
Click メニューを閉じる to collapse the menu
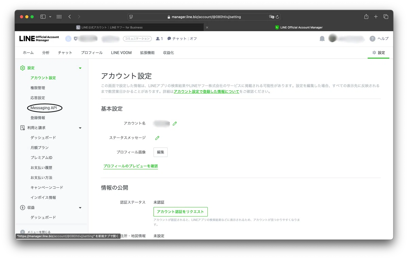[35, 232]
